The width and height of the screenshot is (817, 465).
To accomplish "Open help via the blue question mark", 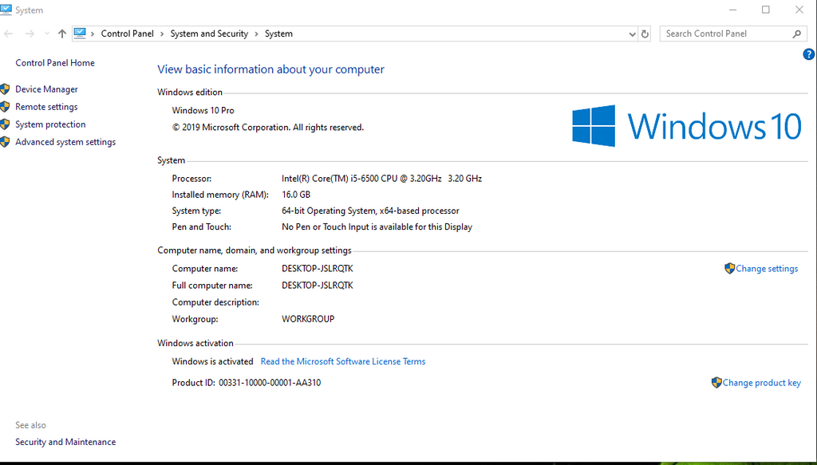I will coord(808,54).
